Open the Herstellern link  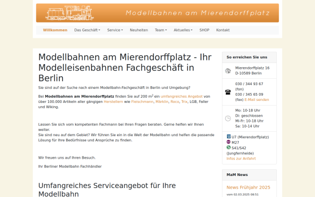[113, 102]
